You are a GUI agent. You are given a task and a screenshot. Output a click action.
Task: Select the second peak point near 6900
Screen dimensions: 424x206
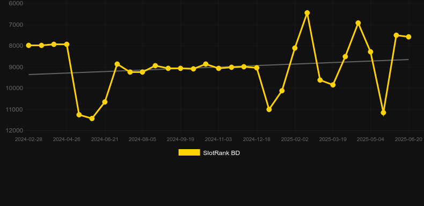(x=358, y=23)
